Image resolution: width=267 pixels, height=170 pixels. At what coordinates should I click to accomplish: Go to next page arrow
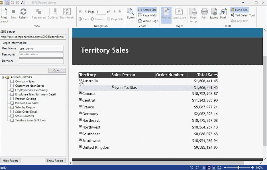pyautogui.click(x=115, y=12)
